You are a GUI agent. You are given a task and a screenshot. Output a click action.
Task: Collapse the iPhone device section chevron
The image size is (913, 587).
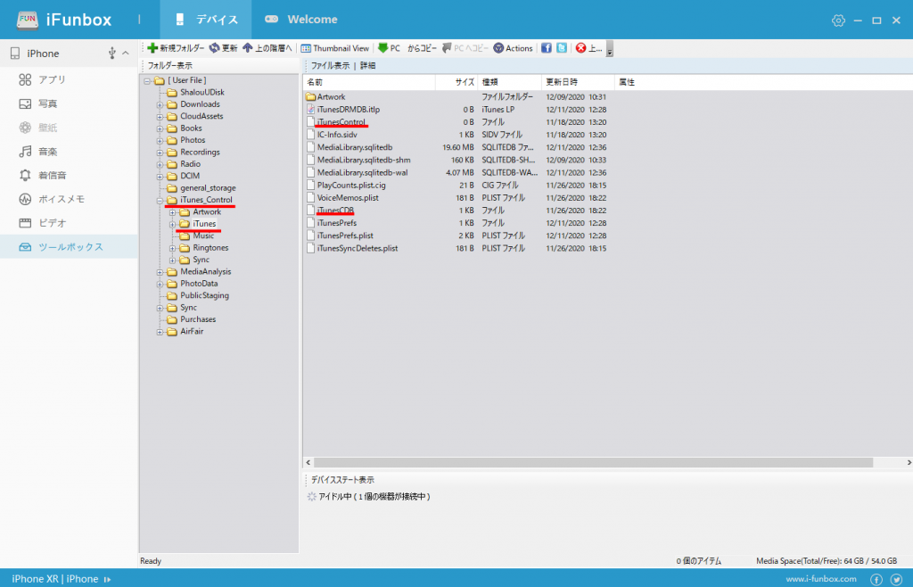point(126,53)
